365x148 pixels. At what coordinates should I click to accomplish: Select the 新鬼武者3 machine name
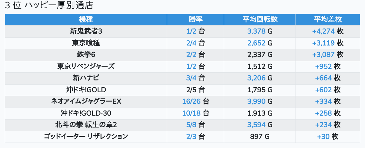[x=86, y=31]
